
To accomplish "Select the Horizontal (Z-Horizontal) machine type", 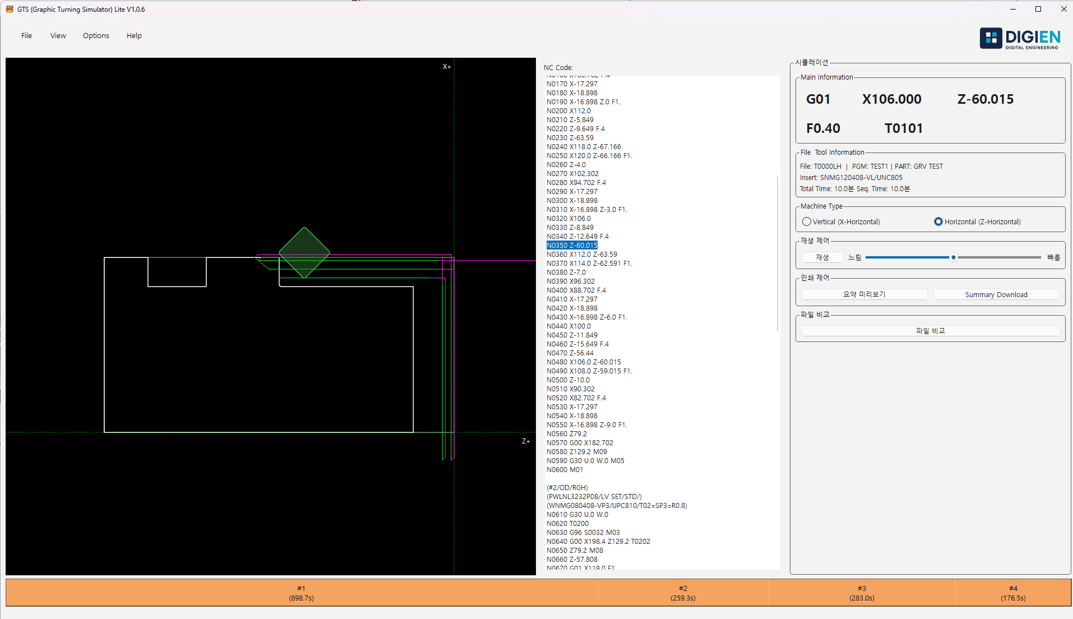I will [938, 221].
